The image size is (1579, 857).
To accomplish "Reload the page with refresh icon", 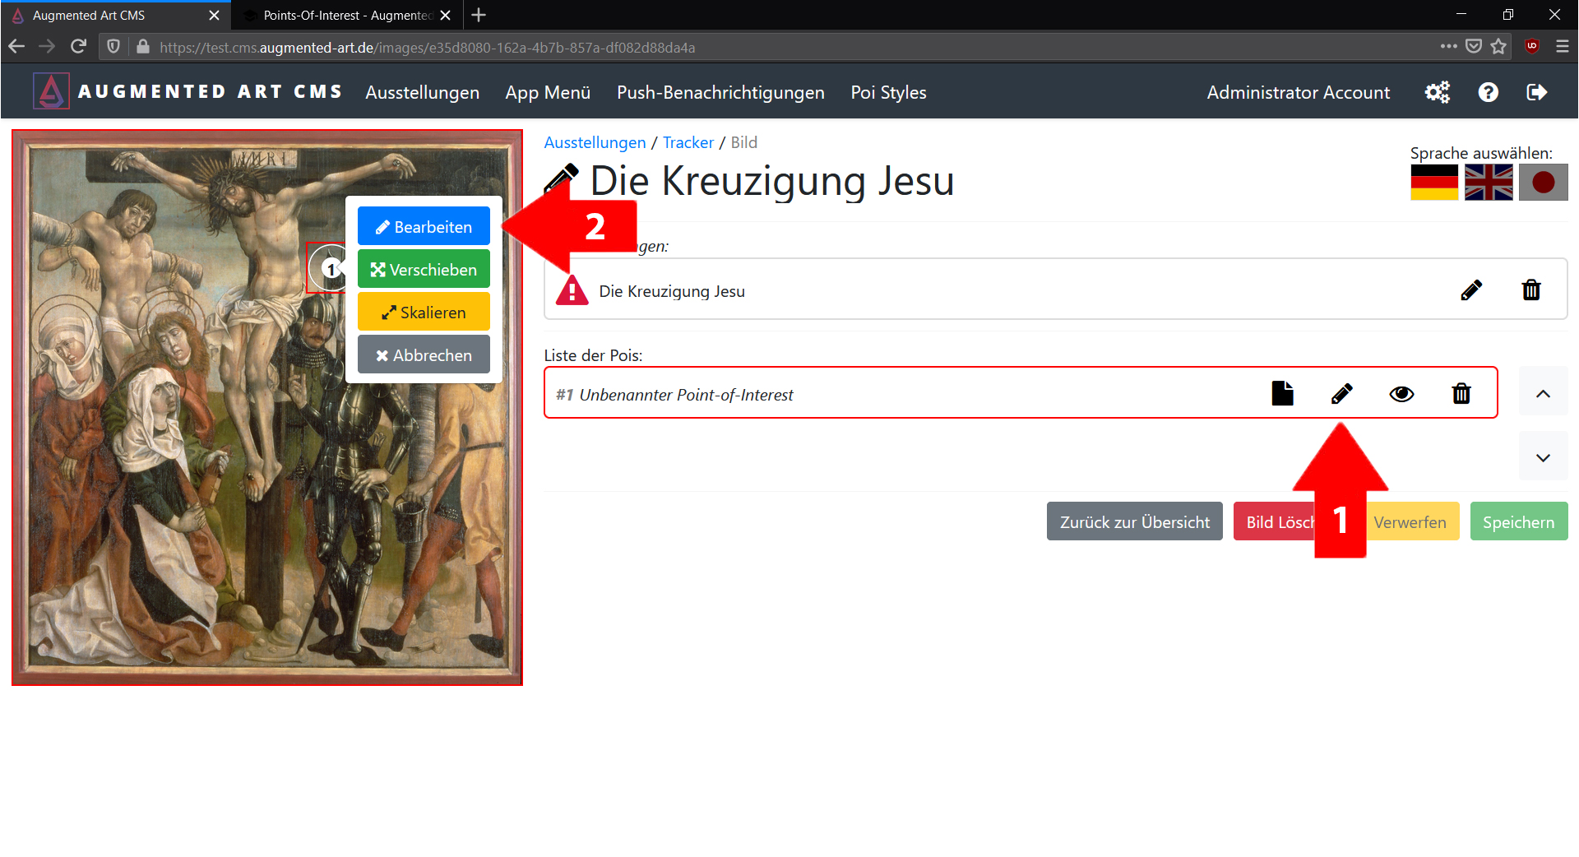I will click(x=79, y=47).
